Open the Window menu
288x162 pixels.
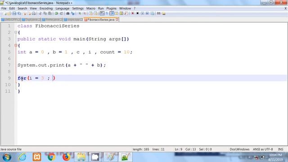pos(125,9)
